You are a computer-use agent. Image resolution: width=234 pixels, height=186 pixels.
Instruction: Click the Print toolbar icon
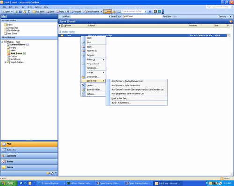click(x=16, y=12)
